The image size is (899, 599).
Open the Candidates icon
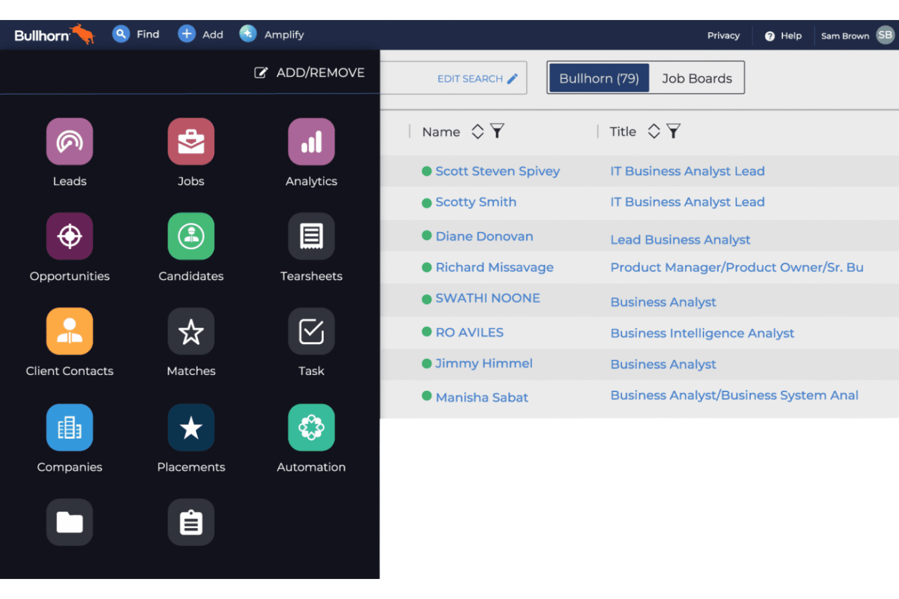pyautogui.click(x=191, y=236)
